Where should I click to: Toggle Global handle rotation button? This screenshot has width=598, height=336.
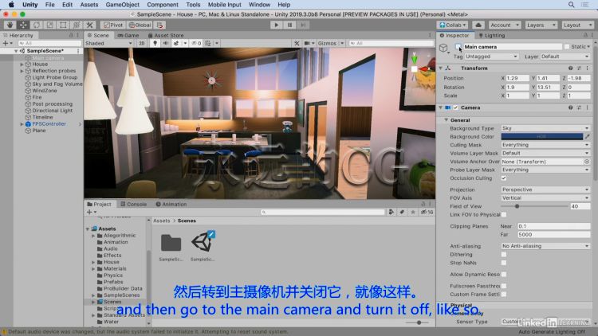pyautogui.click(x=140, y=25)
